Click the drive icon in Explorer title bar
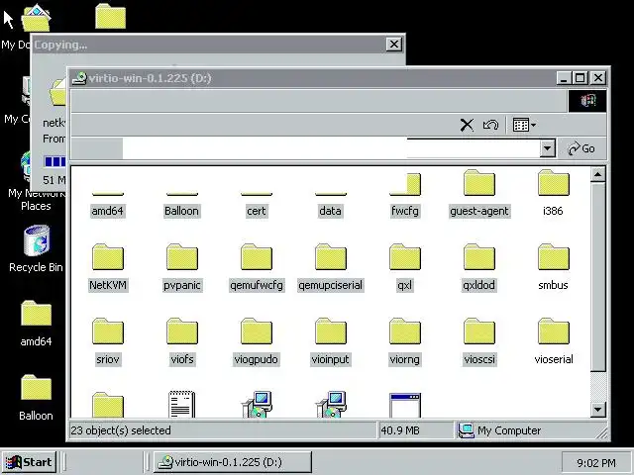Viewport: 634px width, 475px height. coord(79,78)
